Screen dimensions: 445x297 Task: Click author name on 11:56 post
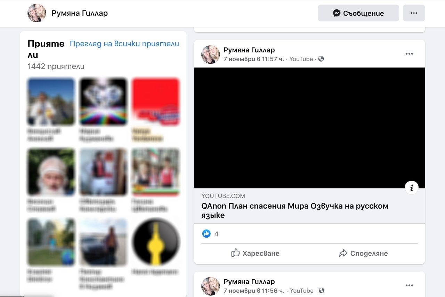(249, 282)
